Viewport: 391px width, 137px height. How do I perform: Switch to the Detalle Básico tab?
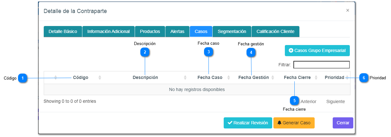[63, 31]
